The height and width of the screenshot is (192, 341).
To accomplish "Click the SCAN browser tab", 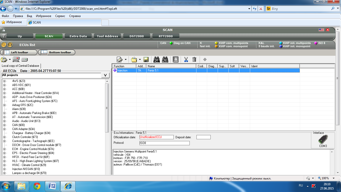I will [64, 22].
